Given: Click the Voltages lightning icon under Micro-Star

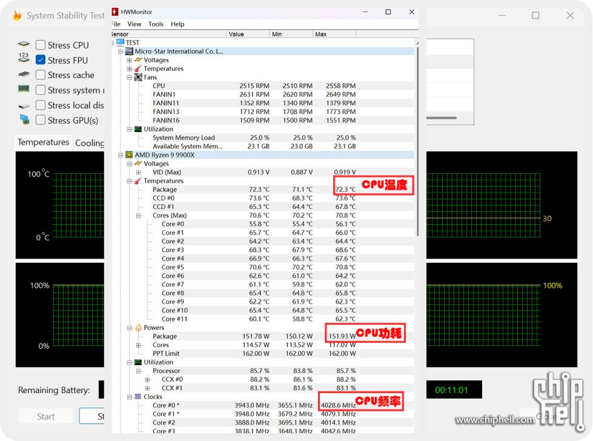Looking at the screenshot, I should tap(138, 60).
